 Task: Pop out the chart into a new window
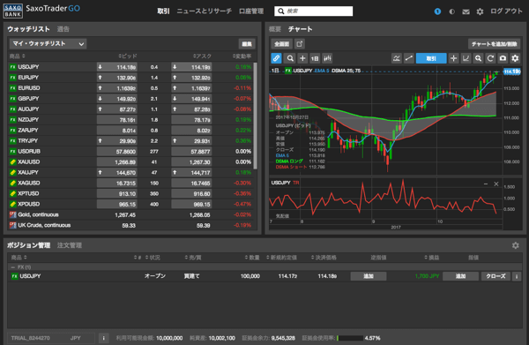[x=300, y=44]
